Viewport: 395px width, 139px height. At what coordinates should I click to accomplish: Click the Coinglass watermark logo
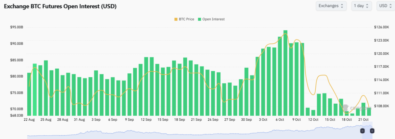(346, 107)
